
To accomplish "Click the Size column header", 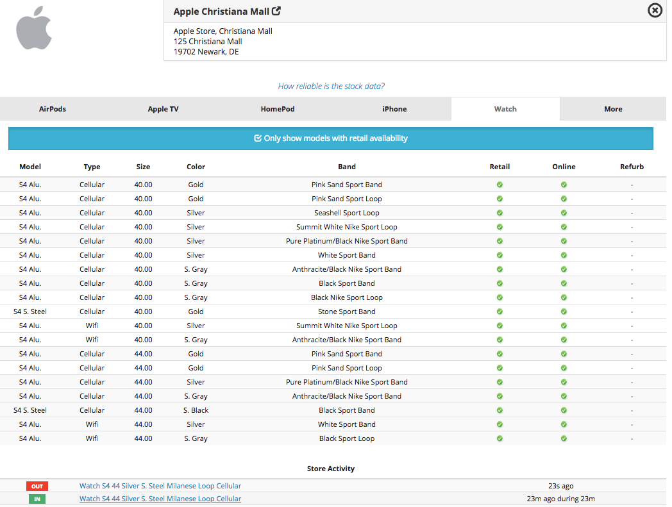I will coord(143,167).
